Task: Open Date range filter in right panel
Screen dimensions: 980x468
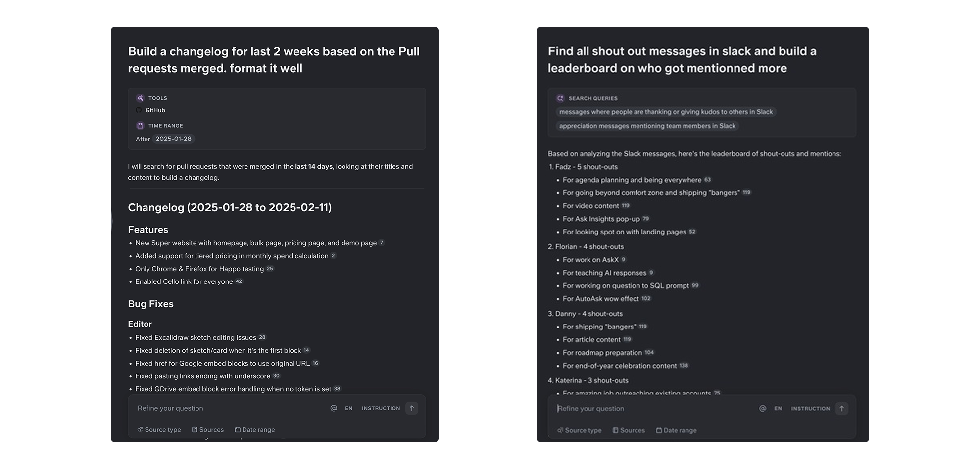Action: [676, 430]
